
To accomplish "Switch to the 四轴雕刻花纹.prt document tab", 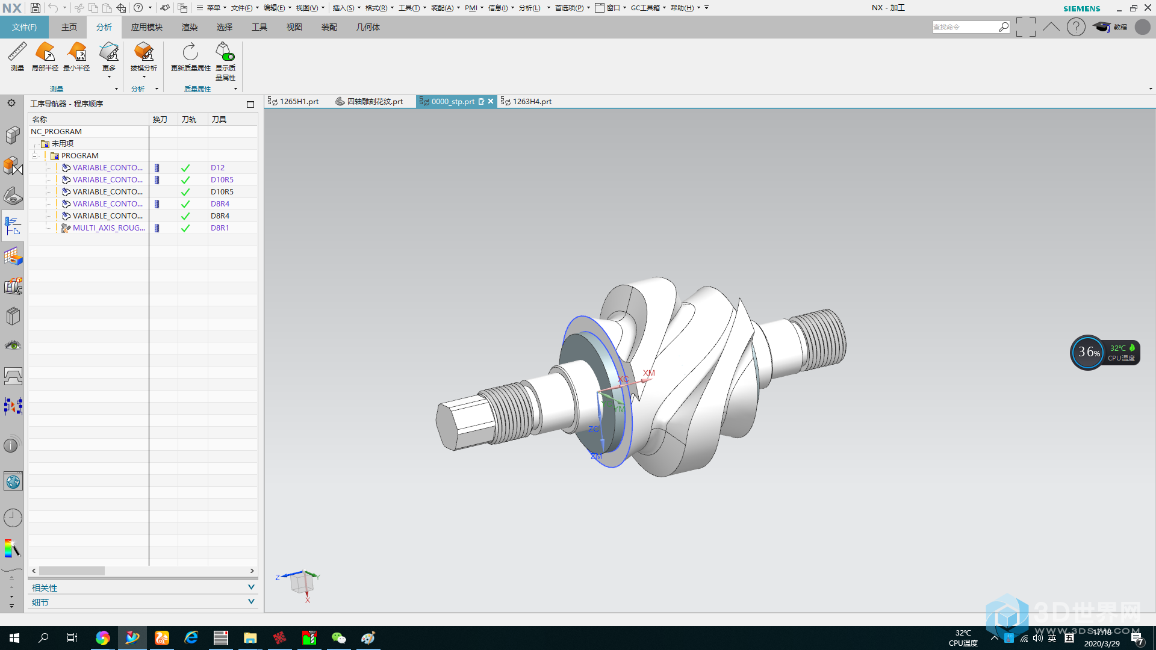I will [x=370, y=102].
